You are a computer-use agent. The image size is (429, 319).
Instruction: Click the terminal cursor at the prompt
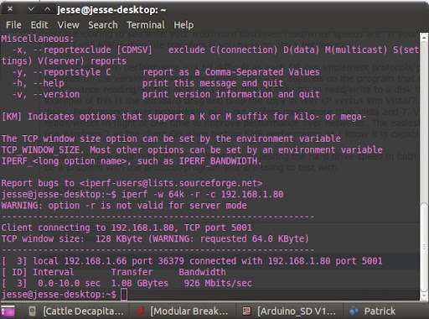(x=124, y=295)
